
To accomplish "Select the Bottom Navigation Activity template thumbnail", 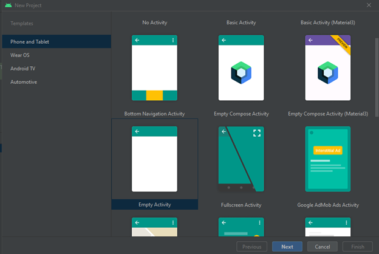I will 154,67.
